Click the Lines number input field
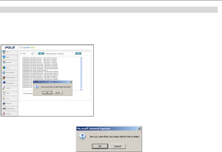 pyautogui.click(x=34, y=54)
